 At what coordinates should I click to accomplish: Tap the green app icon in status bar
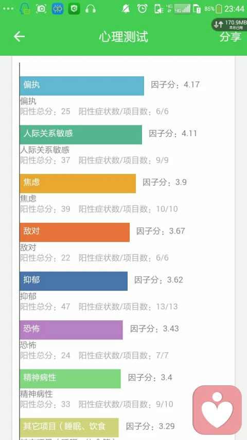74,9
